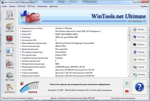Viewport: 150px width, 101px height.
Task: Open the Tweak UI tool
Action: pos(10,64)
